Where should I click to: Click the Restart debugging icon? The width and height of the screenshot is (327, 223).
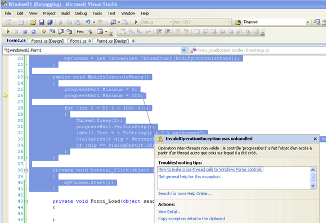(x=33, y=31)
